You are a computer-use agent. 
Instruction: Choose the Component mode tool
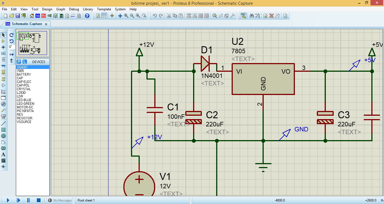click(x=3, y=41)
